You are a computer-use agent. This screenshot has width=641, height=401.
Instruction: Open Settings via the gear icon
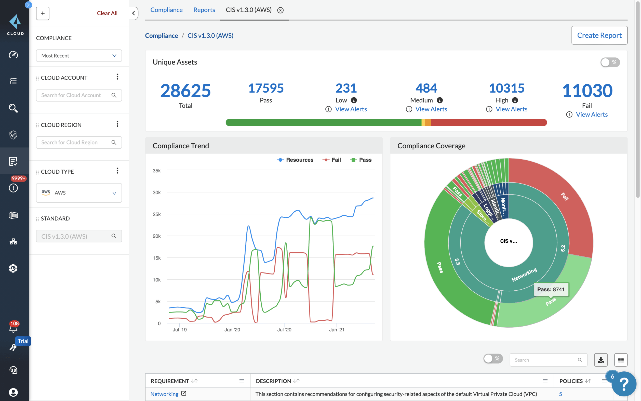click(13, 268)
